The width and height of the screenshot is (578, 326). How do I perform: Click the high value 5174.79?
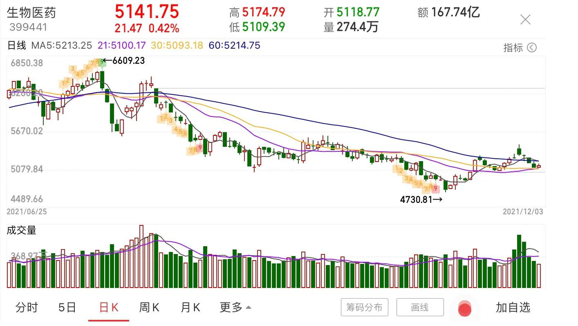tap(264, 12)
